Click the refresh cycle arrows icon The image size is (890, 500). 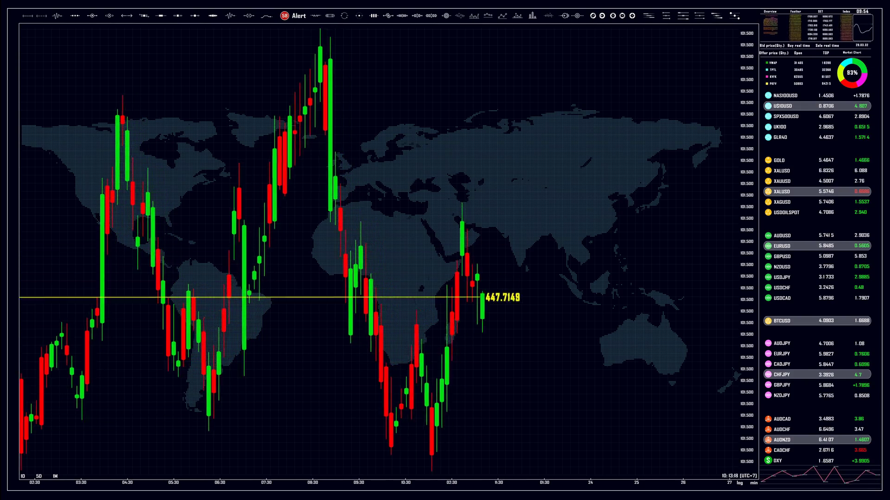pyautogui.click(x=344, y=16)
